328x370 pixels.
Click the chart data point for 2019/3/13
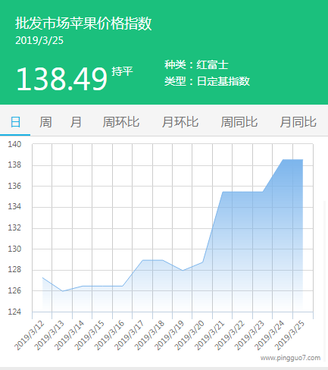(x=62, y=291)
